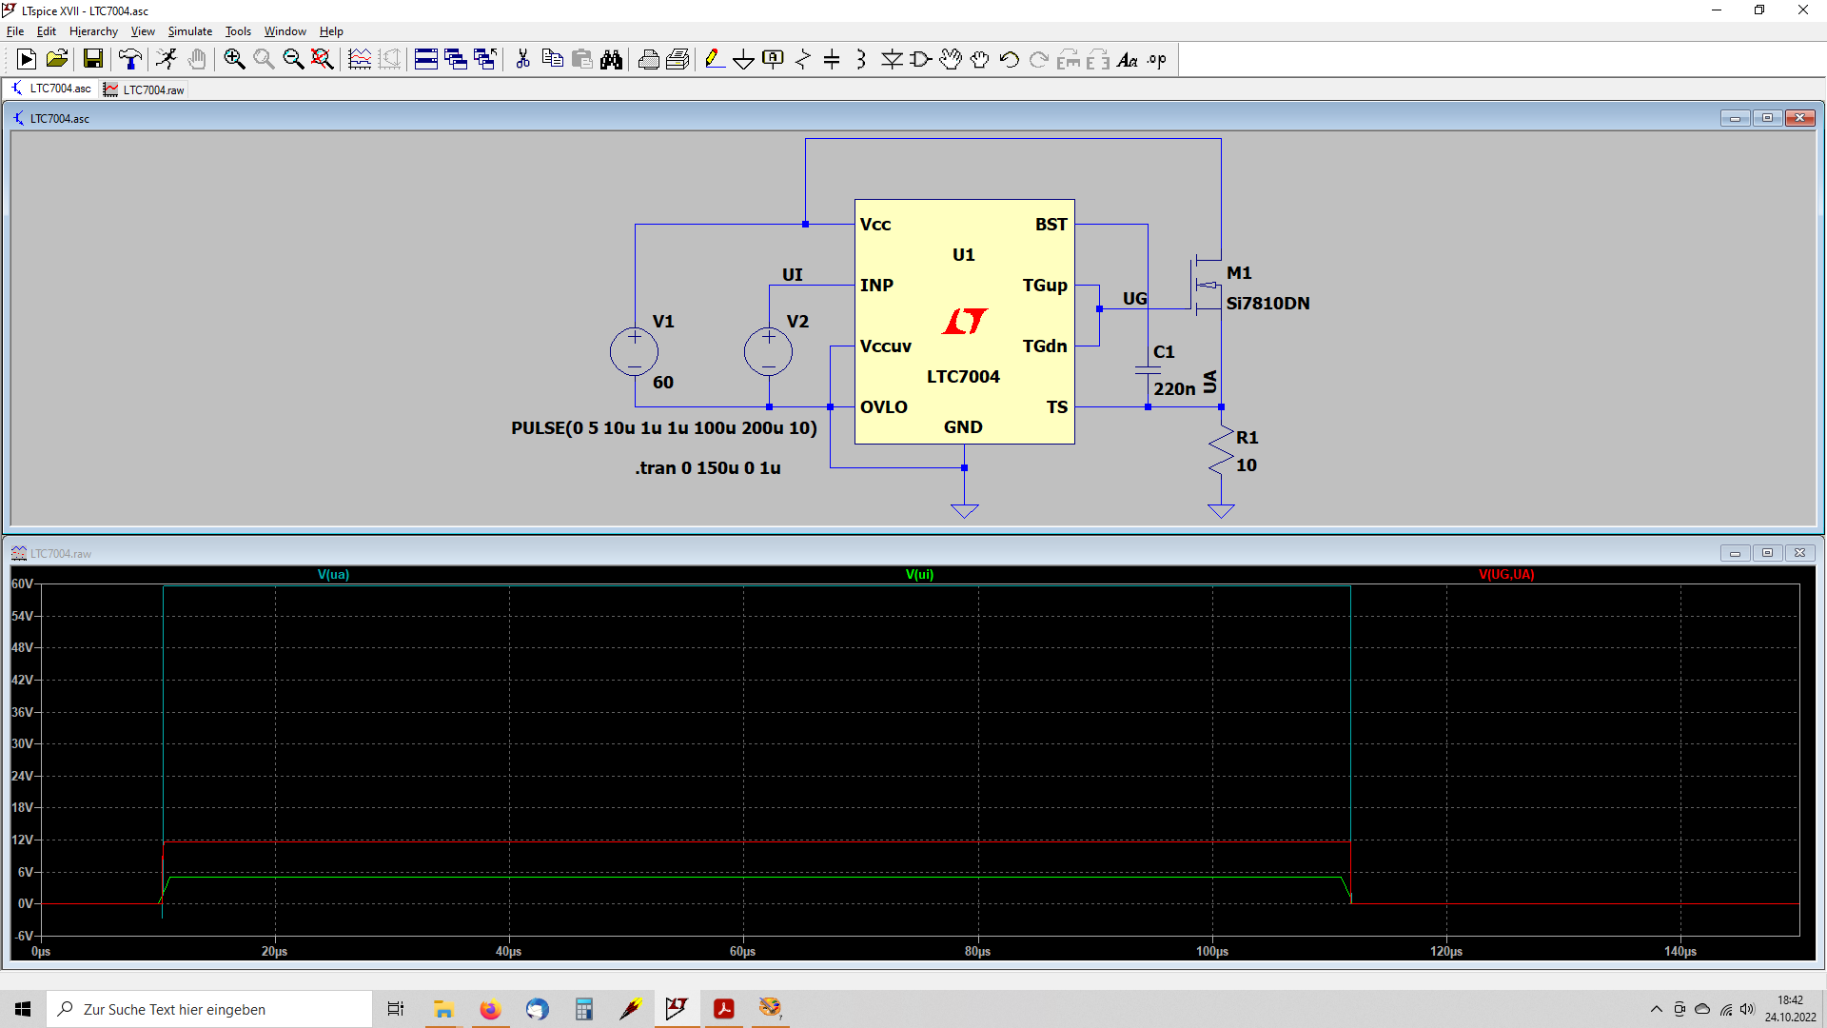The width and height of the screenshot is (1827, 1028).
Task: Click the V1 voltage source symbol
Action: pyautogui.click(x=634, y=351)
